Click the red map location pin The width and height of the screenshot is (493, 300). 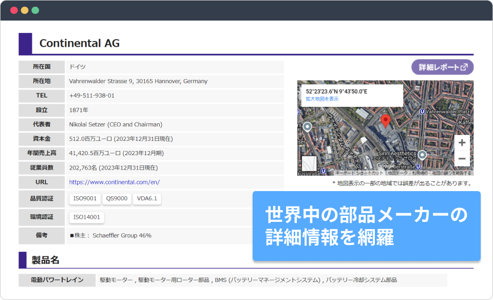click(x=386, y=121)
